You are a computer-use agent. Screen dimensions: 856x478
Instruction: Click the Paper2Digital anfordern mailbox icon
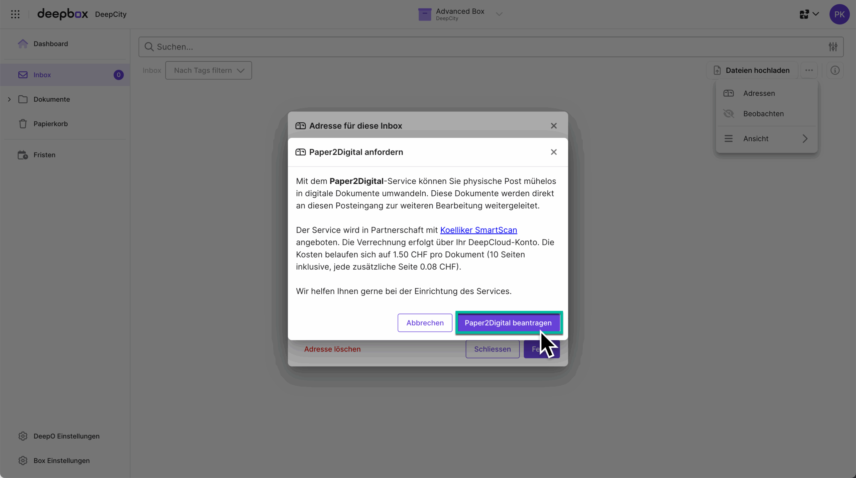(x=301, y=152)
